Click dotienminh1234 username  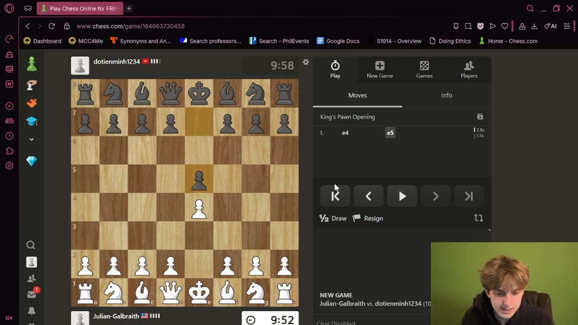click(x=117, y=61)
